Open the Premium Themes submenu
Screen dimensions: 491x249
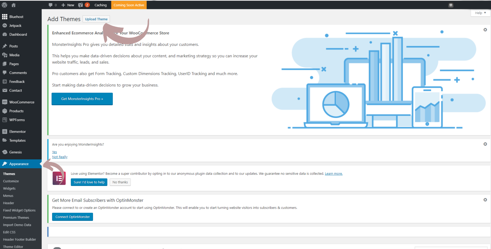(16, 217)
